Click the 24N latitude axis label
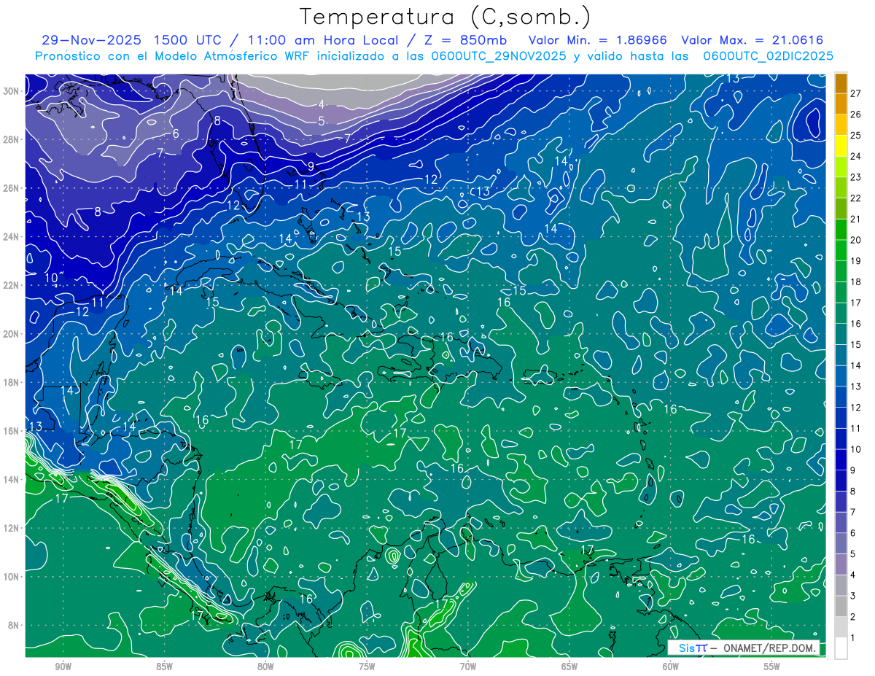 [11, 237]
